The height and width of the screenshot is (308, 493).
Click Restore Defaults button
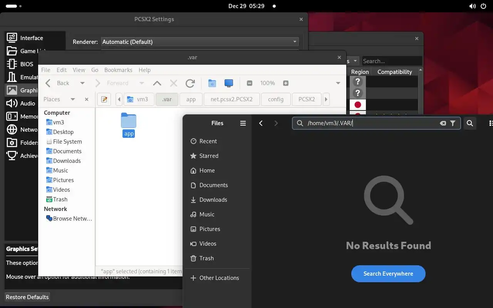(27, 297)
